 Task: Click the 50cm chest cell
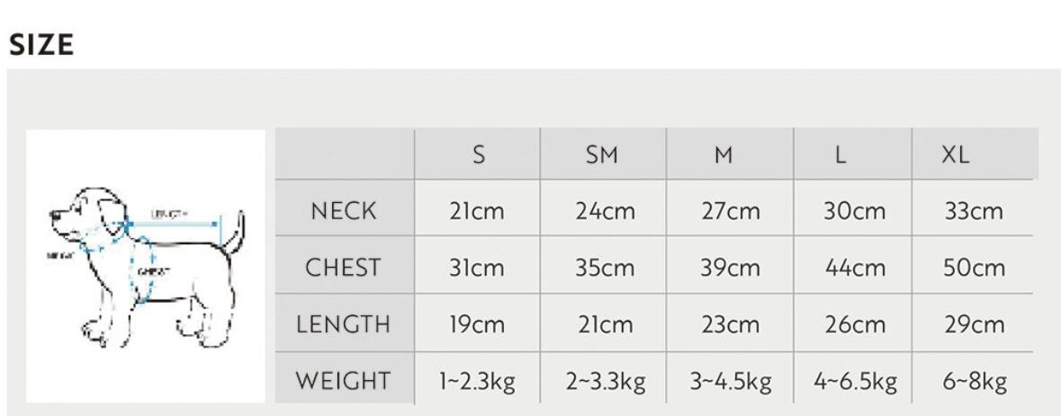click(974, 268)
